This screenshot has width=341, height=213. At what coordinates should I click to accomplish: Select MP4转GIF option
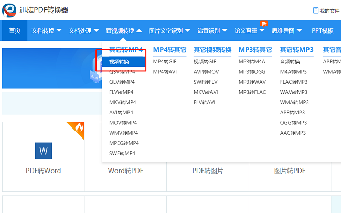click(x=165, y=62)
